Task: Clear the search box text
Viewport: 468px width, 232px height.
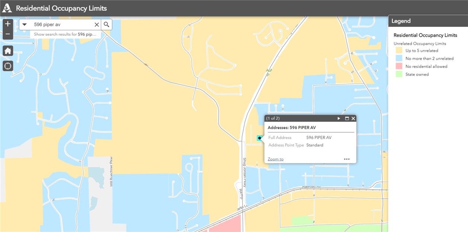Action: click(97, 24)
